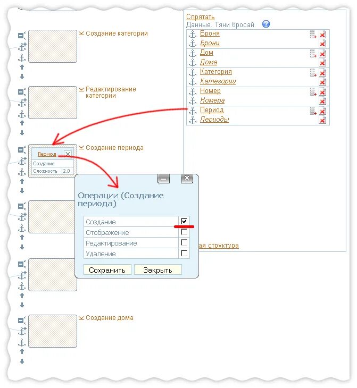Expand the arrow before 'Редактирование категории' title
The width and height of the screenshot is (357, 388).
81,89
